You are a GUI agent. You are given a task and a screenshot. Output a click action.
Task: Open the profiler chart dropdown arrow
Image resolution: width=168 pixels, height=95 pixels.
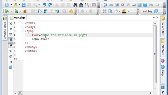coord(29,11)
